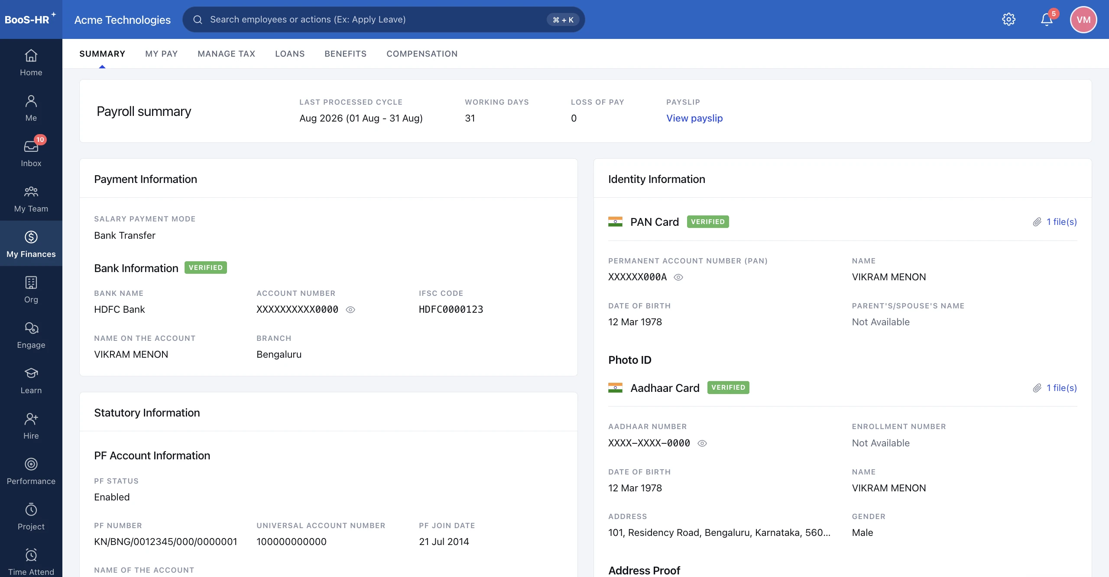The height and width of the screenshot is (577, 1109).
Task: Click PAN Card attachment paperclip icon
Action: point(1037,222)
